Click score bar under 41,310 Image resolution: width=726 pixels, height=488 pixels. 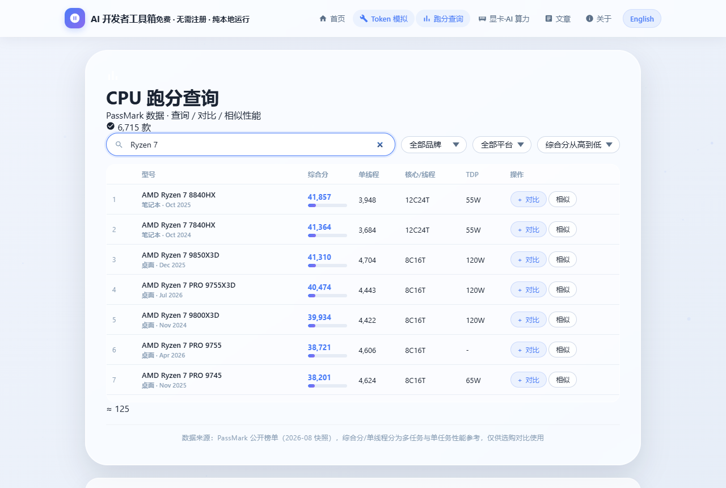327,266
